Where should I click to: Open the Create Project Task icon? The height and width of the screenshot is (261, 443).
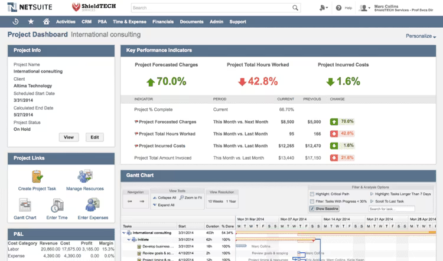[x=37, y=176]
